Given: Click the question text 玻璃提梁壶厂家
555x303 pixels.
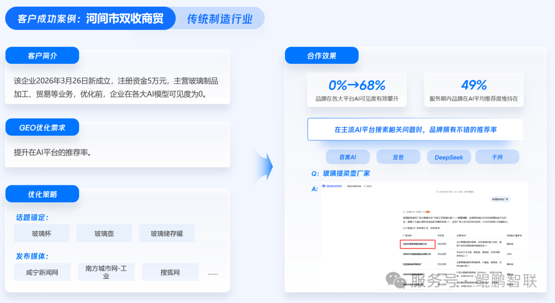Looking at the screenshot, I should click(x=346, y=174).
